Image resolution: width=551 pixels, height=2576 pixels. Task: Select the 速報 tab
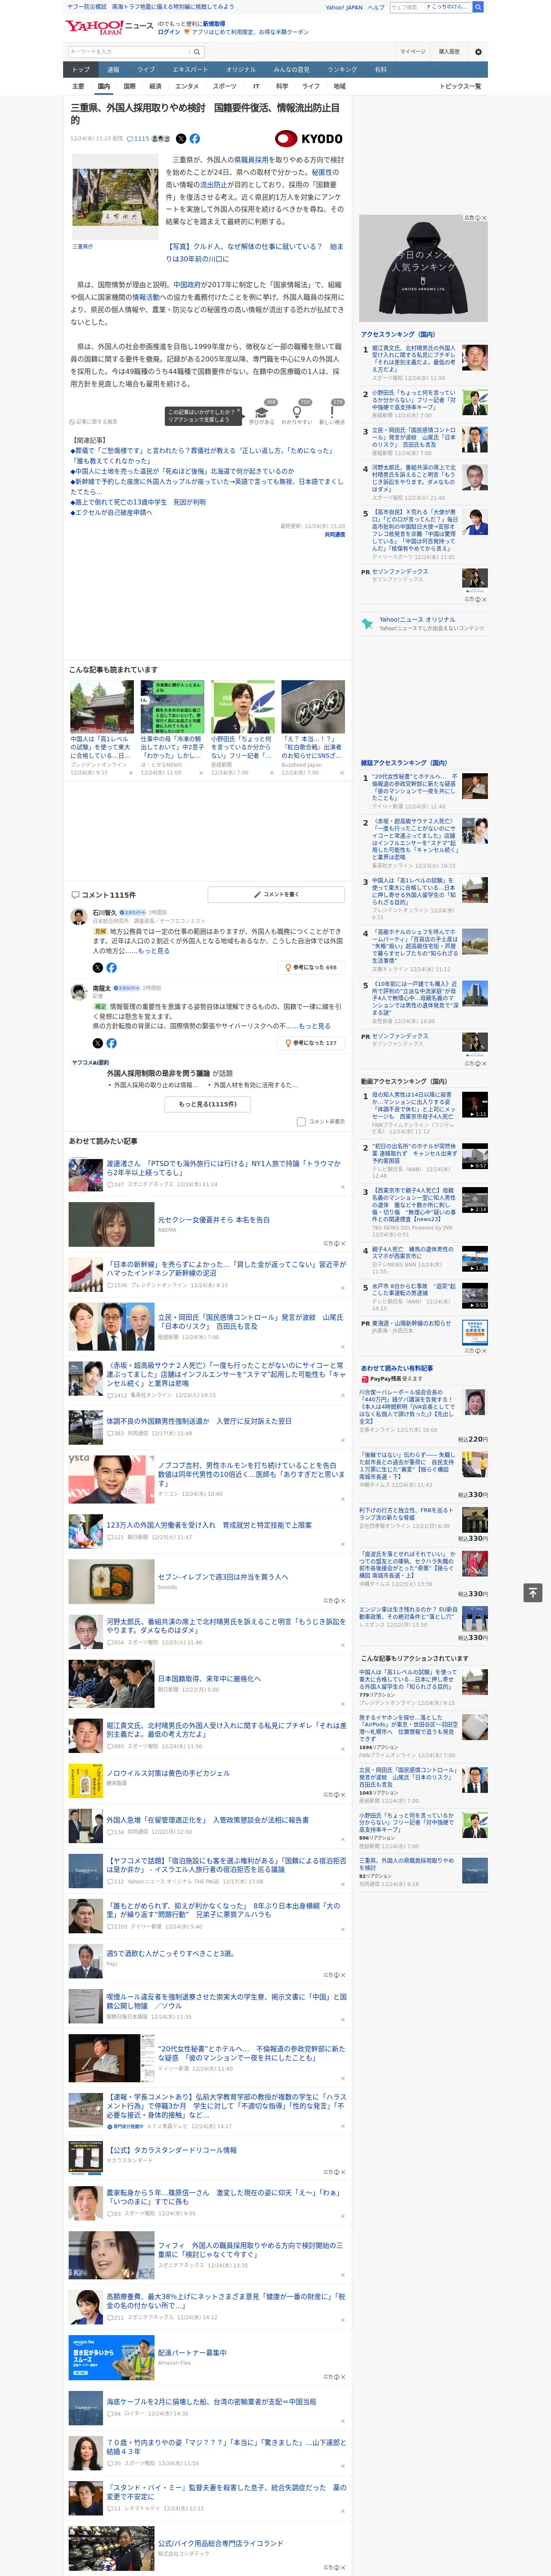point(113,70)
